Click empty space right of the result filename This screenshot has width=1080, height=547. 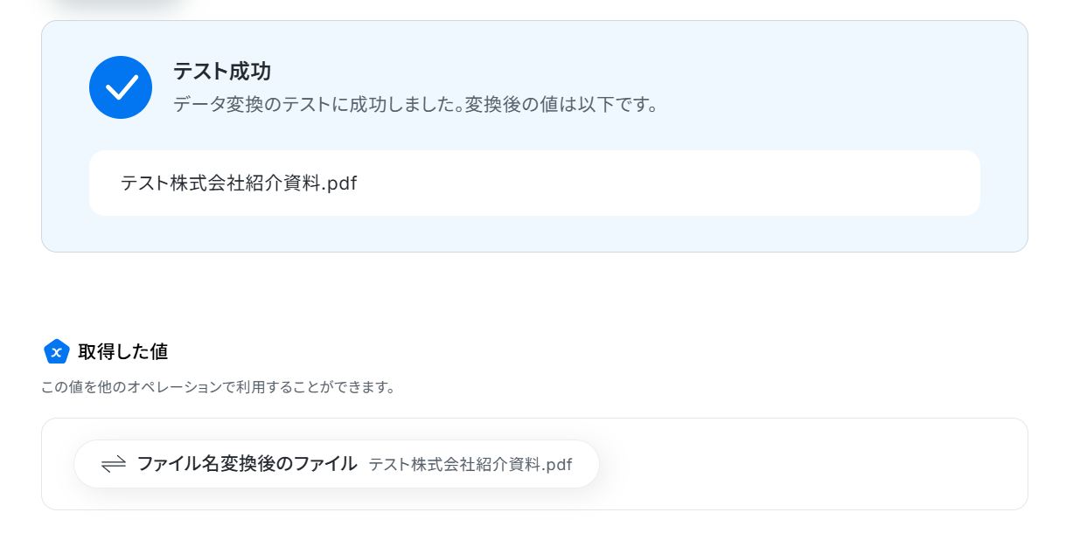coord(665,183)
